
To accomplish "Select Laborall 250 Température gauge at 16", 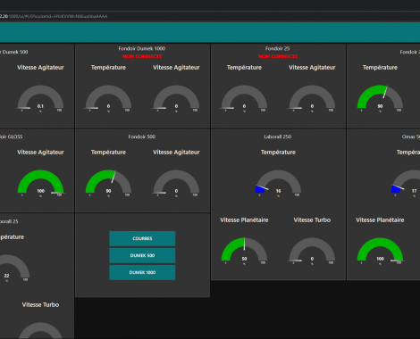I will [278, 184].
